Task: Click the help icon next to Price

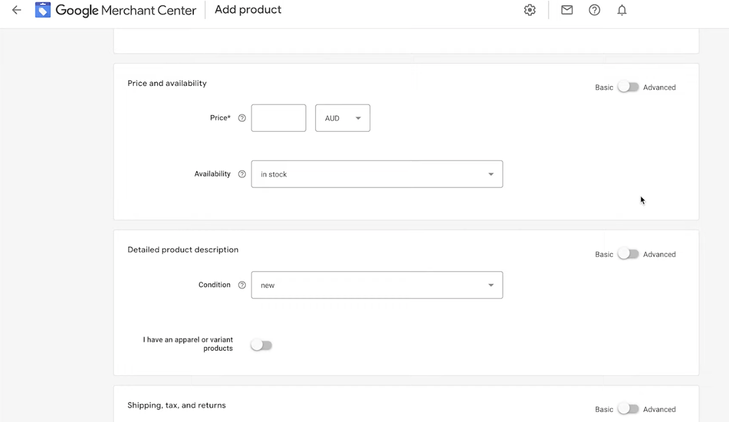Action: [242, 118]
